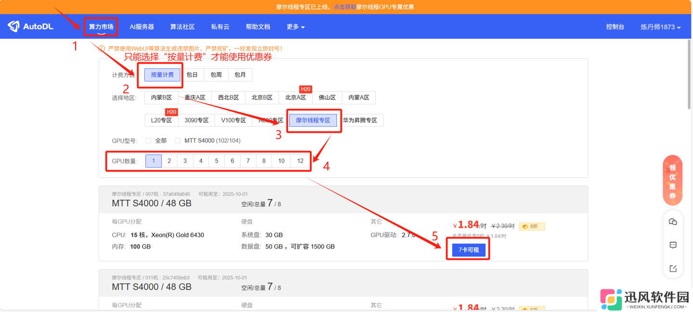Select the 内蒙B区 region
This screenshot has height=312, width=693.
tap(161, 98)
